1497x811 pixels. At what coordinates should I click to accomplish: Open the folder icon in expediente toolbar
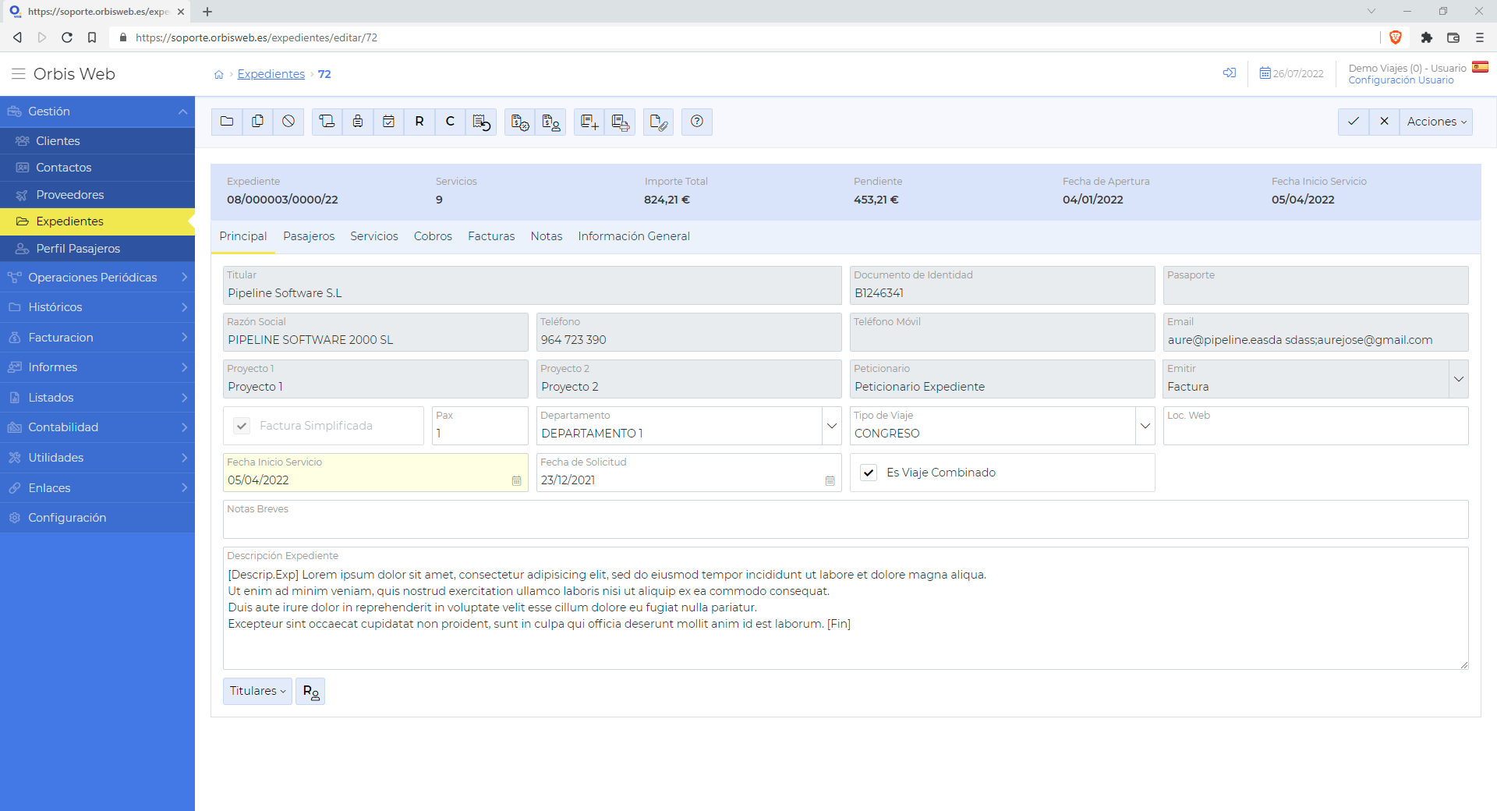point(227,122)
